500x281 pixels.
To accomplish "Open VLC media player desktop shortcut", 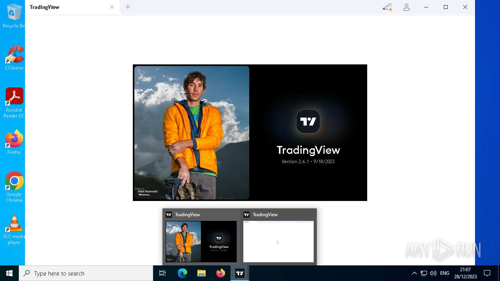I will [14, 229].
